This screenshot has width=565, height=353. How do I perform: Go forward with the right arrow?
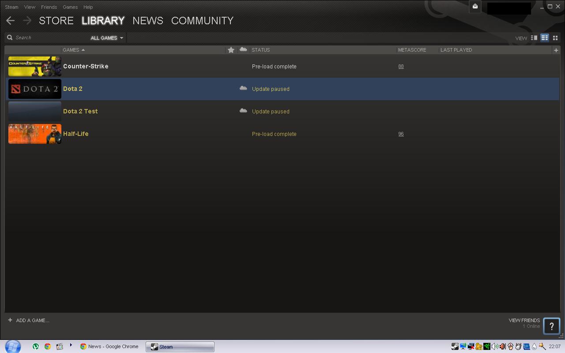27,20
